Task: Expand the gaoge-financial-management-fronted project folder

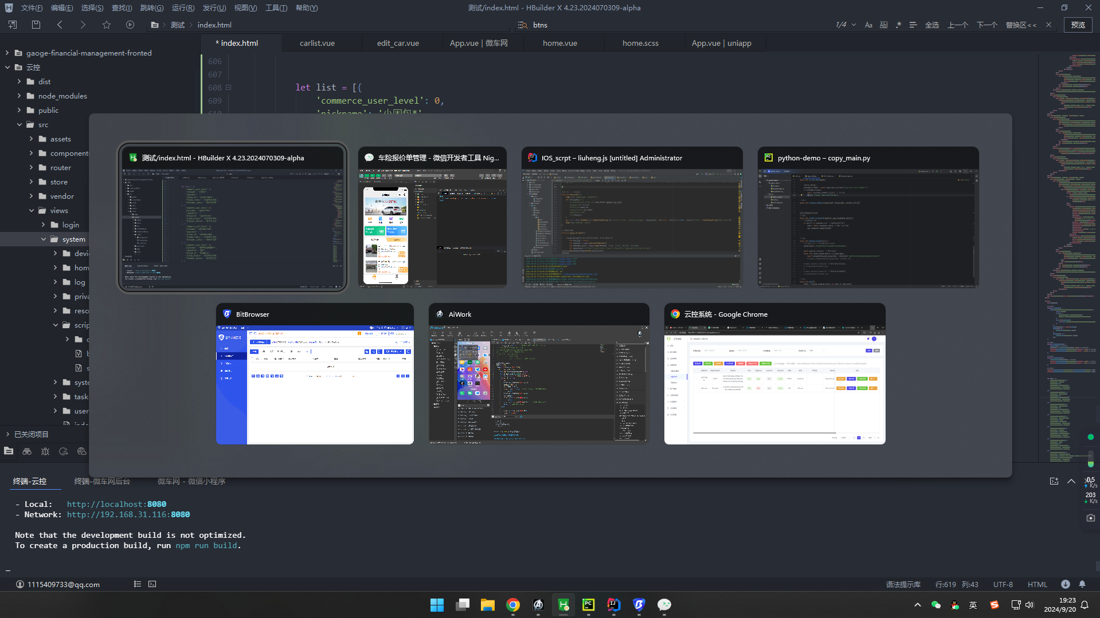Action: click(x=7, y=53)
